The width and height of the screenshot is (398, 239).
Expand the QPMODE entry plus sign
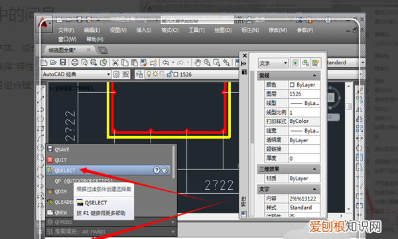[173, 222]
